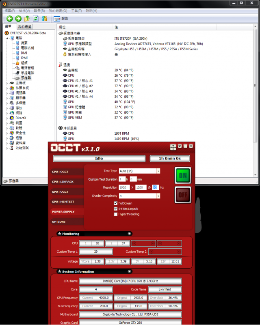Toggle the FullScreen checkbox
Image resolution: width=260 pixels, height=325 pixels.
click(x=116, y=203)
